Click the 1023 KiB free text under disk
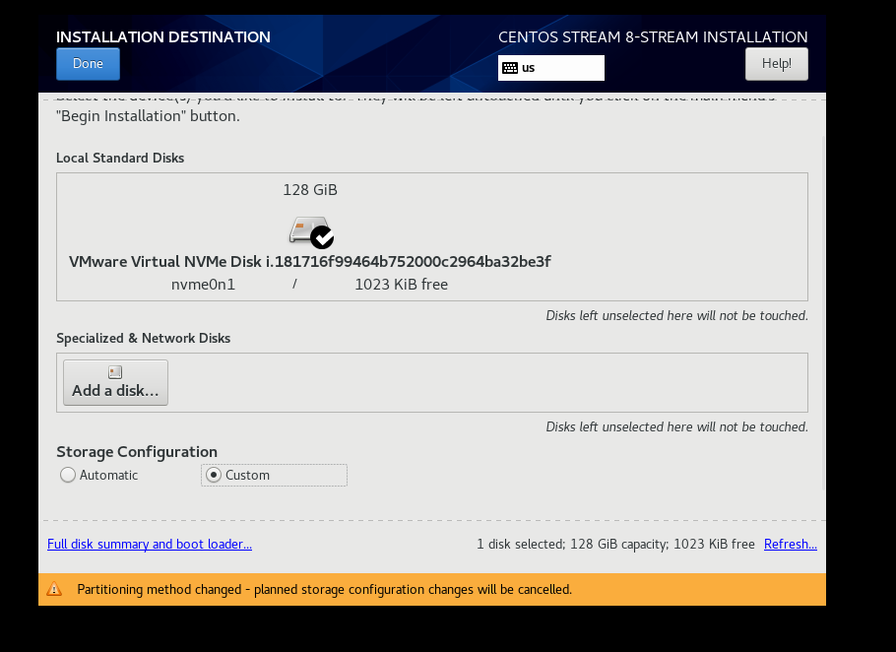This screenshot has width=896, height=652. point(401,285)
